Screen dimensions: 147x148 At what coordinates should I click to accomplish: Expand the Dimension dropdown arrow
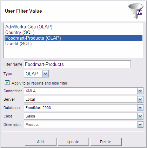pyautogui.click(x=140, y=125)
